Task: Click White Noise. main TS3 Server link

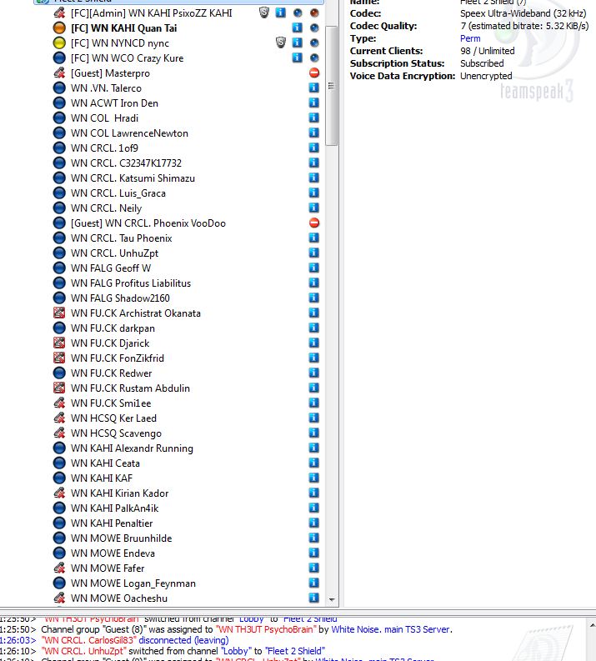Action: pyautogui.click(x=392, y=629)
